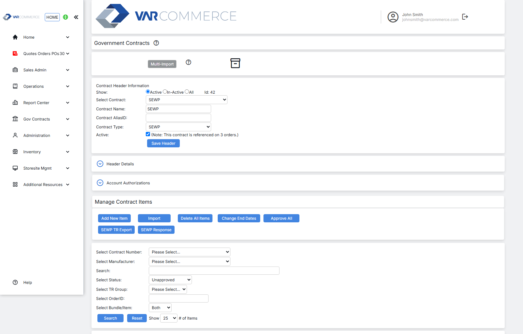Image resolution: width=523 pixels, height=334 pixels.
Task: Expand the Header Details section
Action: pos(100,164)
